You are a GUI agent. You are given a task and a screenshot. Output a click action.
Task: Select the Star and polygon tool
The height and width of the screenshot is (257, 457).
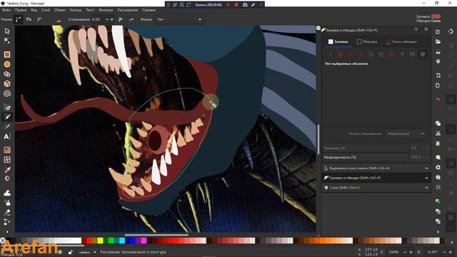[x=7, y=74]
